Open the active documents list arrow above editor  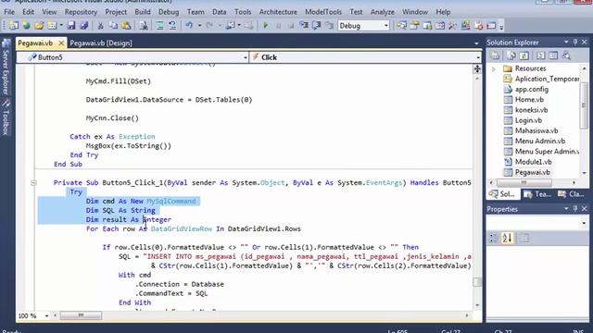pos(476,43)
